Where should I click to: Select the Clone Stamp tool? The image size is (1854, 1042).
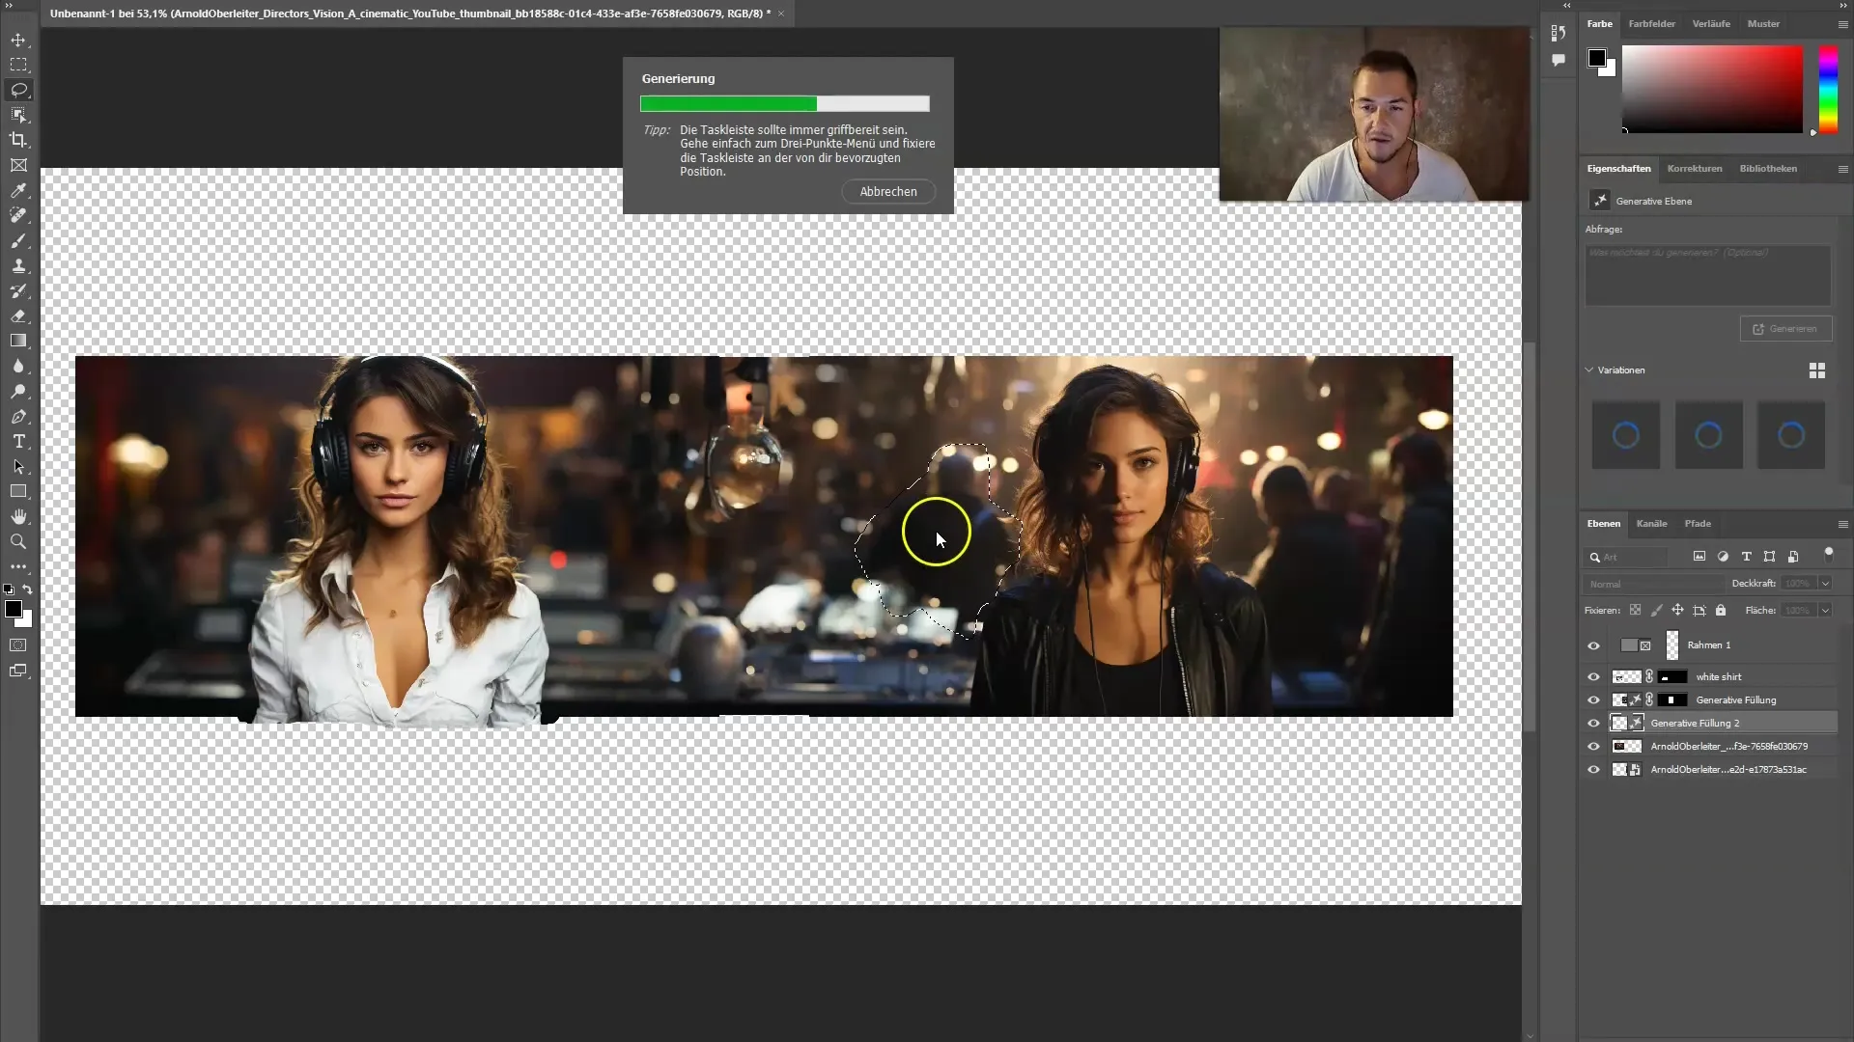(x=18, y=266)
